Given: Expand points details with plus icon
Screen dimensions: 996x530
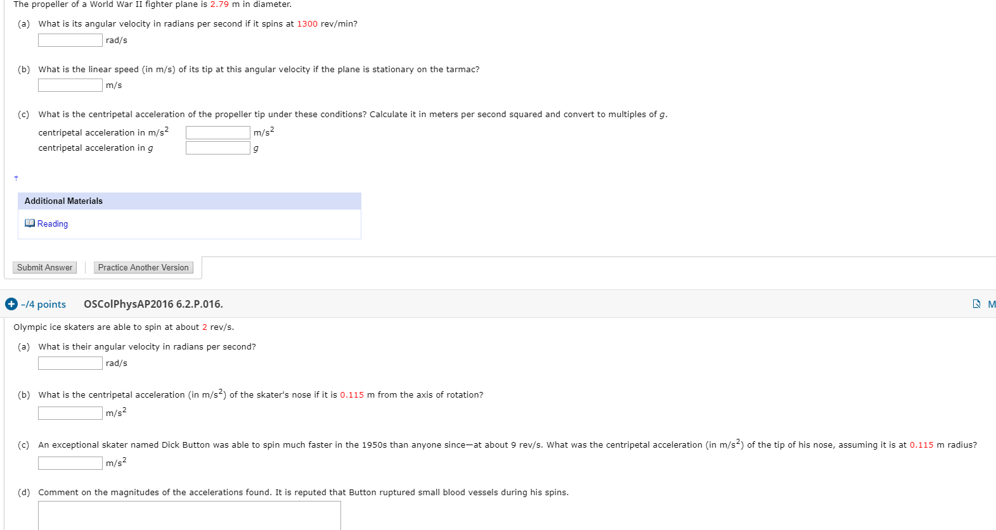Looking at the screenshot, I should [x=11, y=304].
